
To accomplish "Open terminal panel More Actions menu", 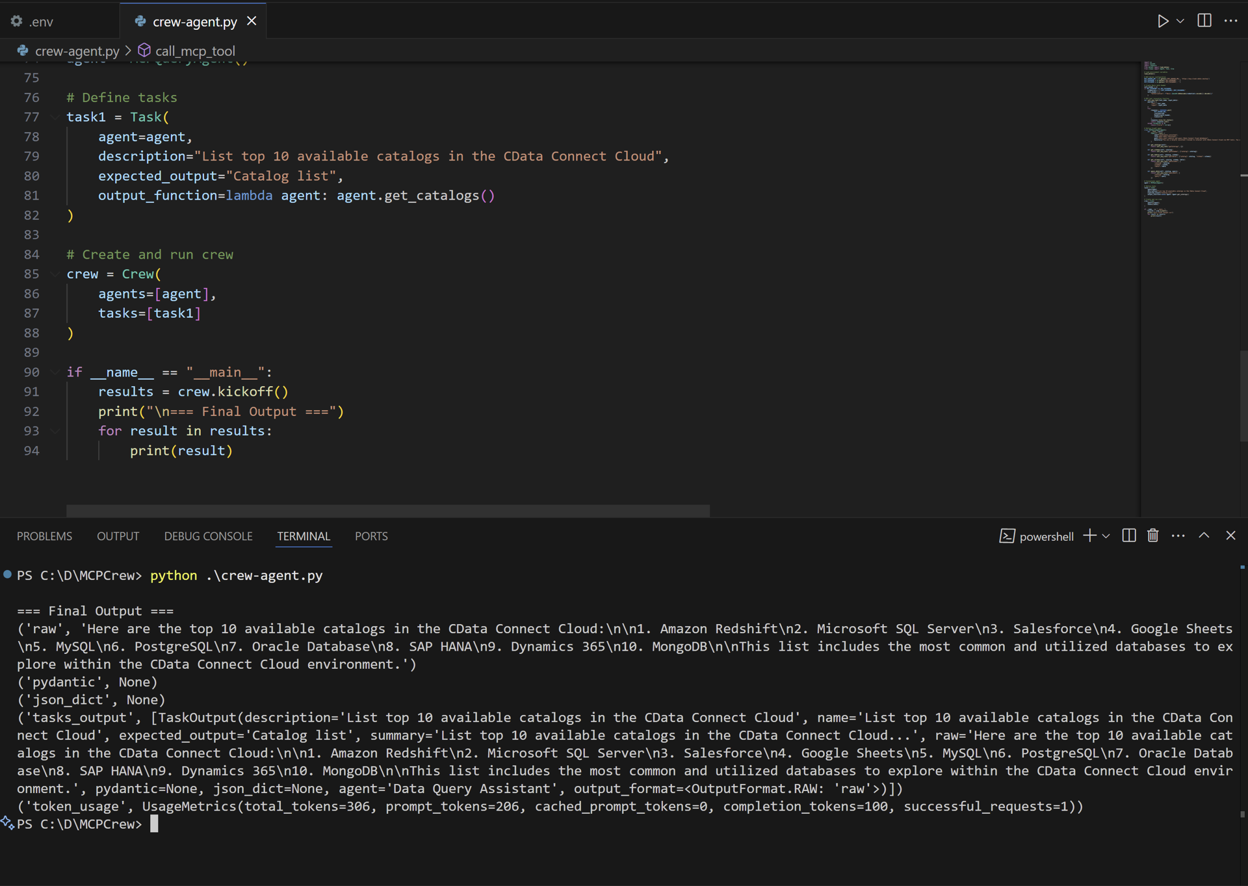I will (1178, 536).
